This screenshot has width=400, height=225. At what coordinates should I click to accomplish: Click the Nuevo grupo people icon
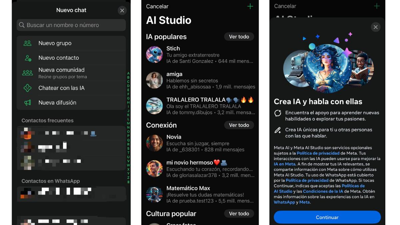(27, 43)
